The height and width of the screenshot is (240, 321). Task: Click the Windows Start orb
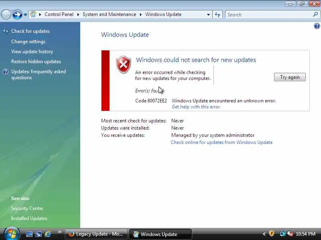coord(12,234)
